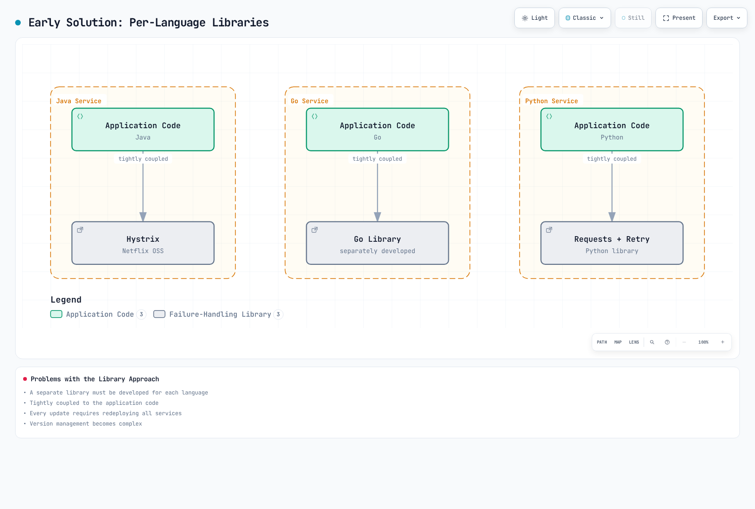Image resolution: width=755 pixels, height=509 pixels.
Task: Open the Classic style dropdown
Action: pyautogui.click(x=585, y=18)
